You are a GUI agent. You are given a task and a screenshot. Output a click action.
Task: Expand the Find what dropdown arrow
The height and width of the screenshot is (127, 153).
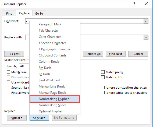(x=146, y=21)
